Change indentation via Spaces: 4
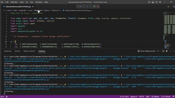175x98 pixels. click(x=134, y=97)
